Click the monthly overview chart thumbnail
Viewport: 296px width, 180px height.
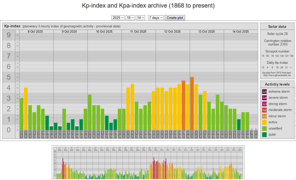point(148,162)
